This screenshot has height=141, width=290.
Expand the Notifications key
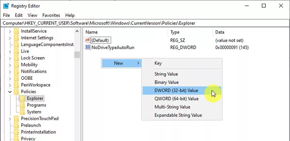click(10, 72)
